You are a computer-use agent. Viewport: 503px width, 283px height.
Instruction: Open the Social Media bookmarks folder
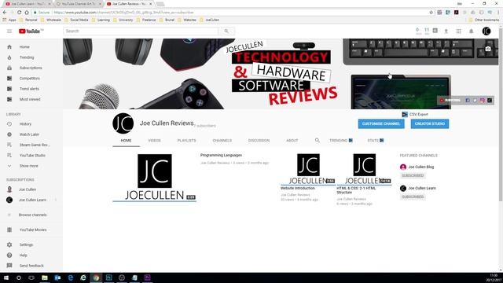click(76, 20)
